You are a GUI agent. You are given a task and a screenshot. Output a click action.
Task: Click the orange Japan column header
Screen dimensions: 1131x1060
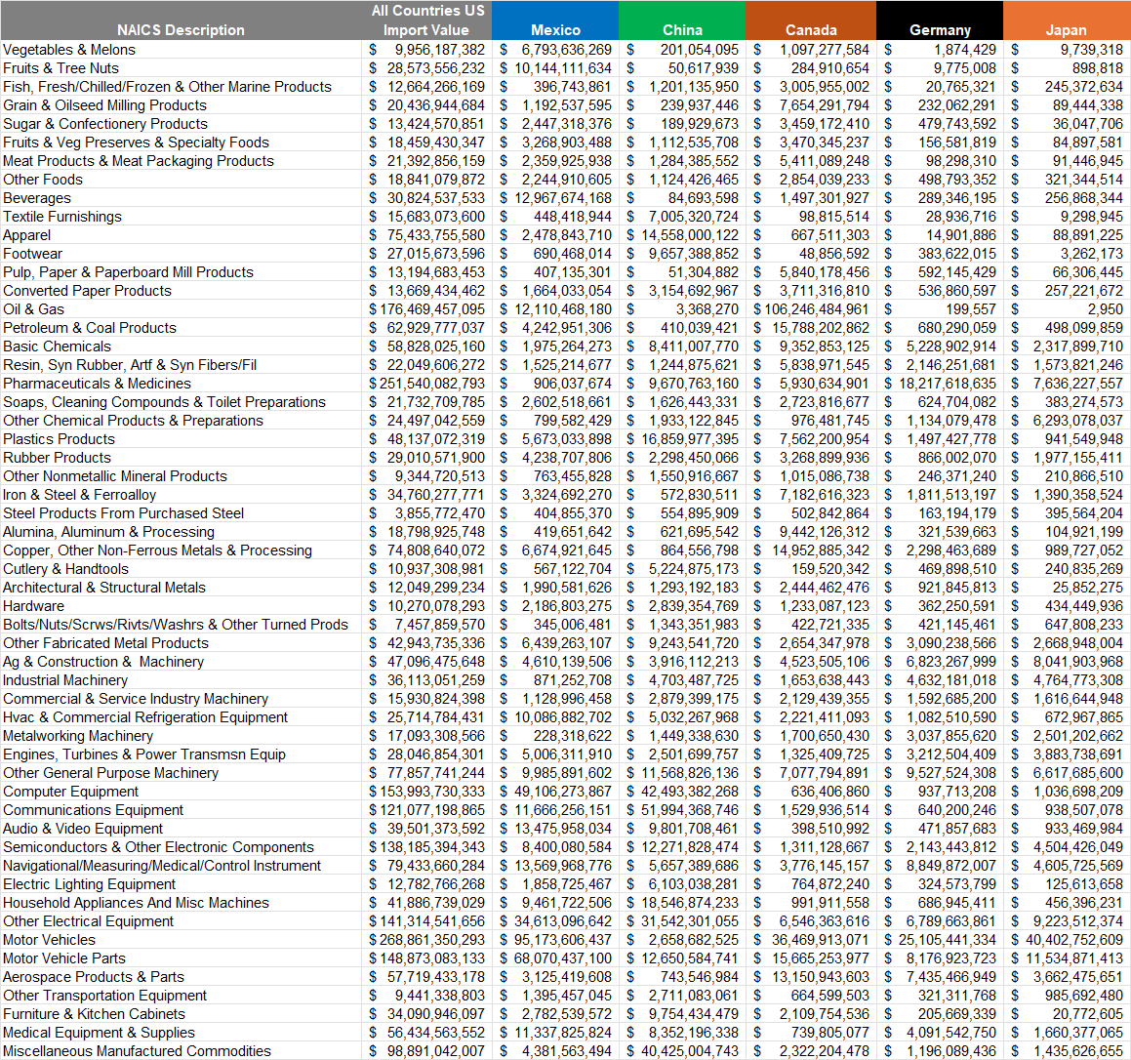click(x=1067, y=20)
